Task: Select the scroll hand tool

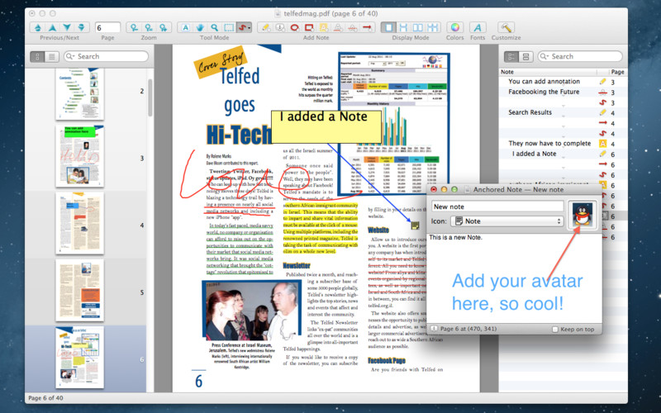Action: pos(200,27)
